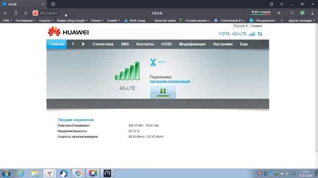Open the SMS menu tab
Viewport: 318px width, 178px height.
tap(125, 44)
